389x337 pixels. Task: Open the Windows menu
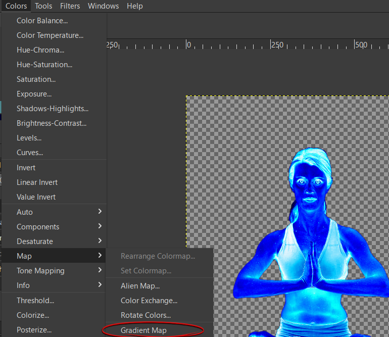[x=103, y=6]
